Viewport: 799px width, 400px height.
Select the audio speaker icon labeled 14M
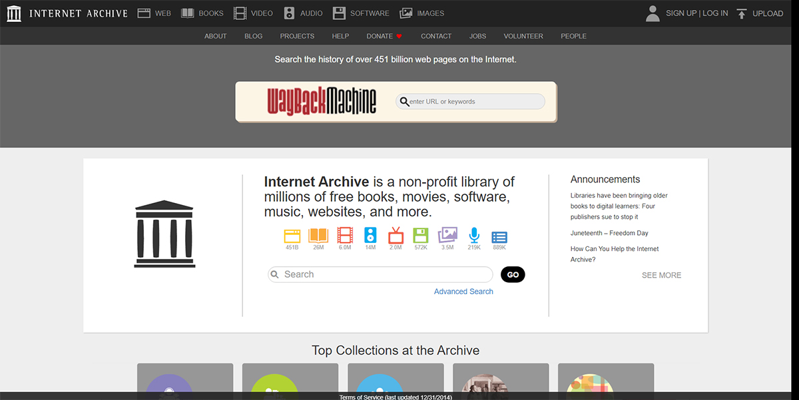tap(370, 236)
